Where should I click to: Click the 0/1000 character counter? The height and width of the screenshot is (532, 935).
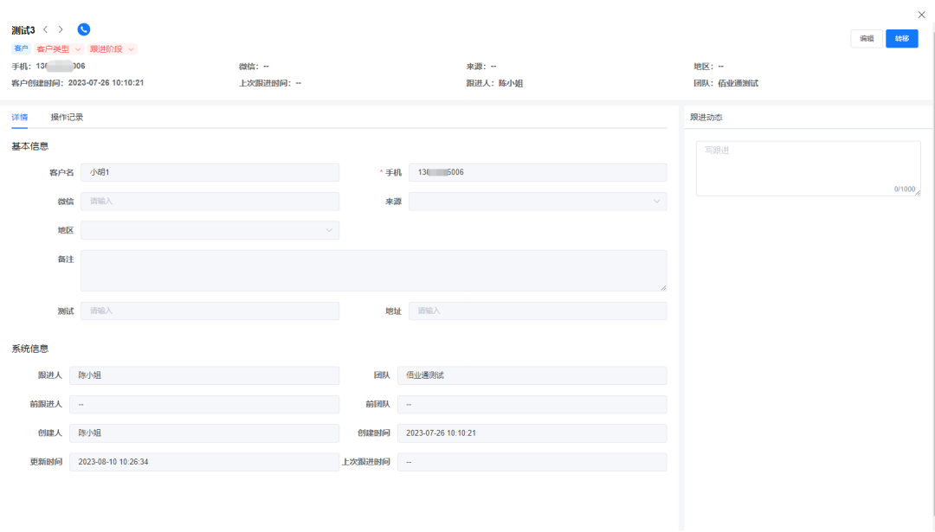coord(904,189)
